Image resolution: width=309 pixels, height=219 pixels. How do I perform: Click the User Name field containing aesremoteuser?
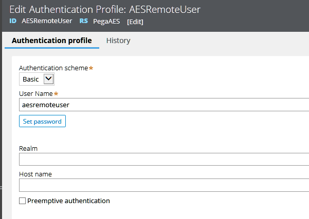(x=163, y=105)
